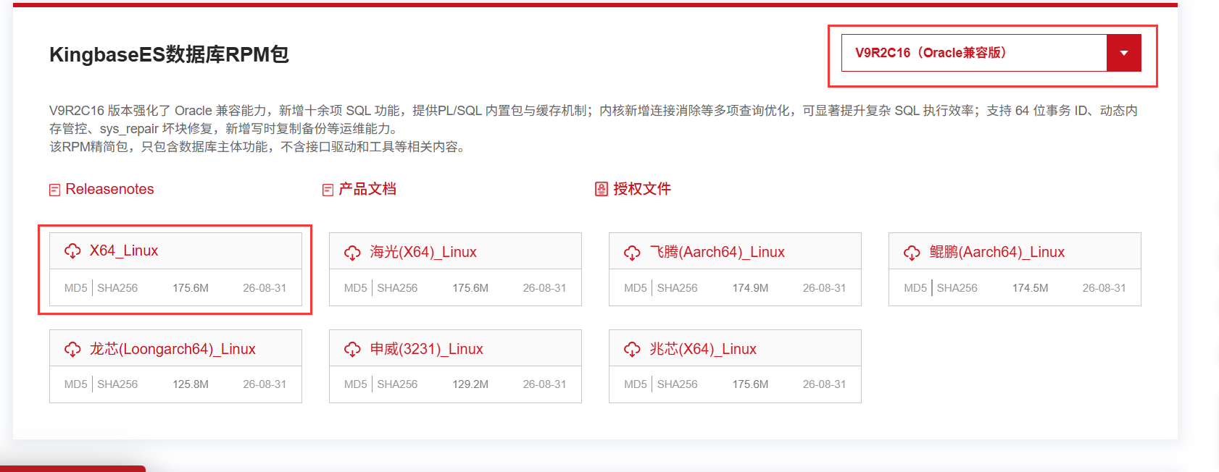Viewport: 1219px width, 472px height.
Task: Download the 飞腾(Aarch64)_Linux package
Action: [717, 252]
